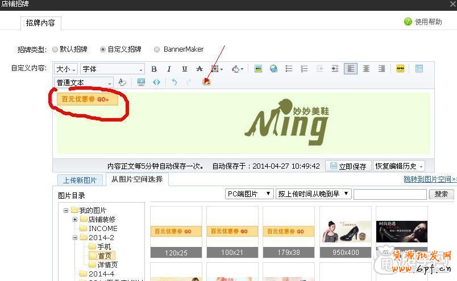Click the image search text field
457x281 pixels.
pyautogui.click(x=390, y=194)
